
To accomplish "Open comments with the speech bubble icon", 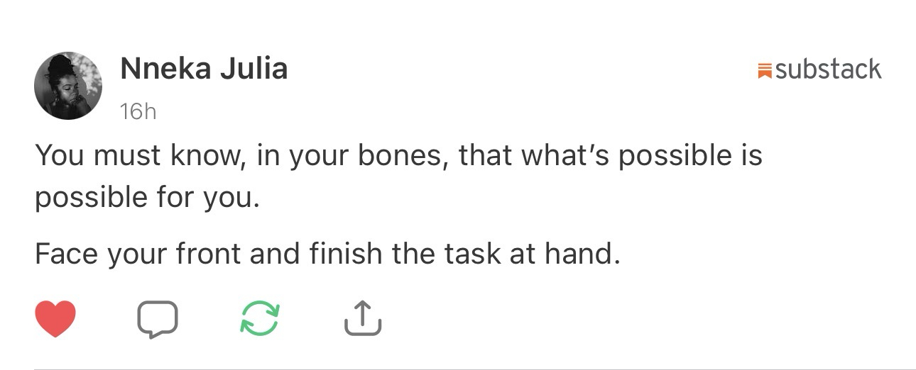I will tap(157, 318).
